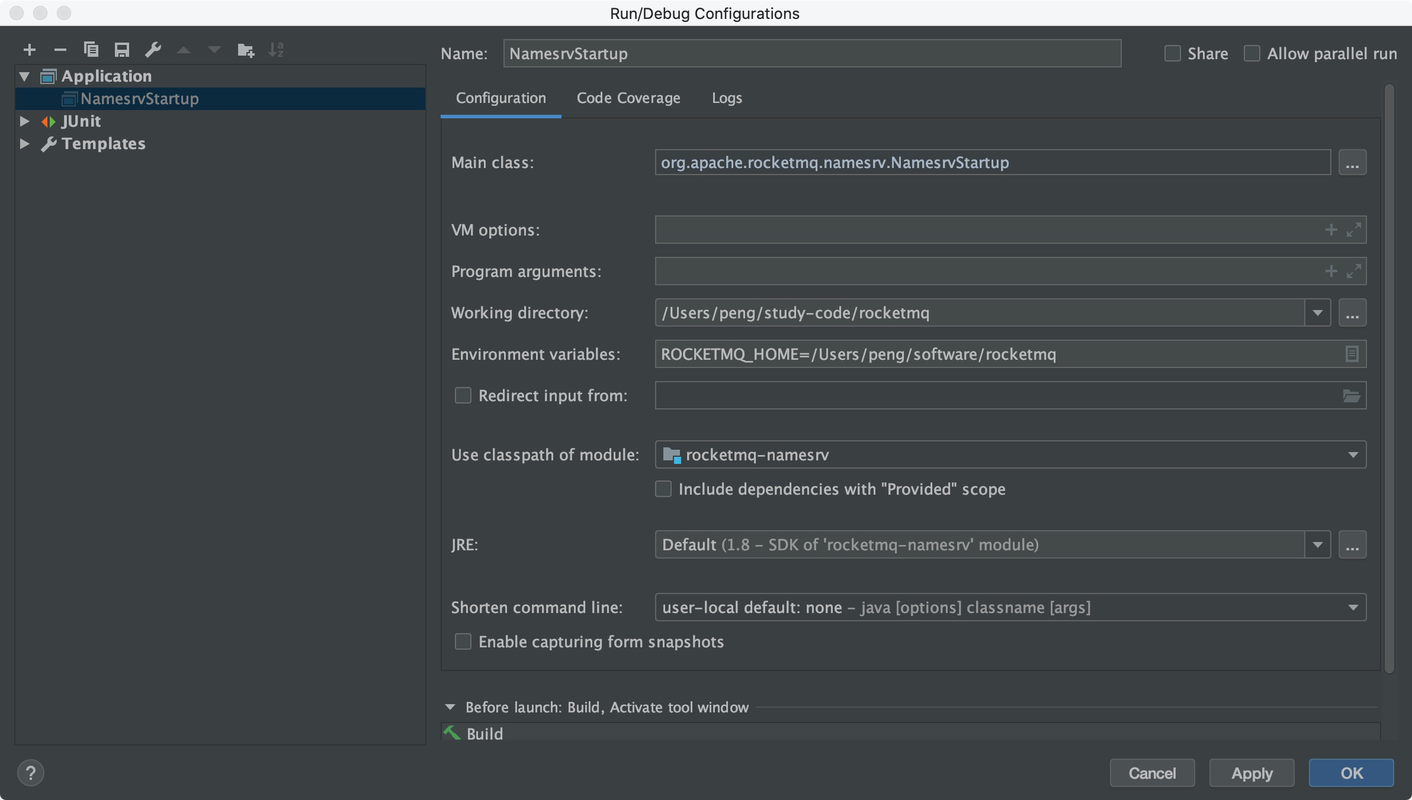Viewport: 1412px width, 800px height.
Task: Click the Add New Configuration plus icon
Action: click(30, 50)
